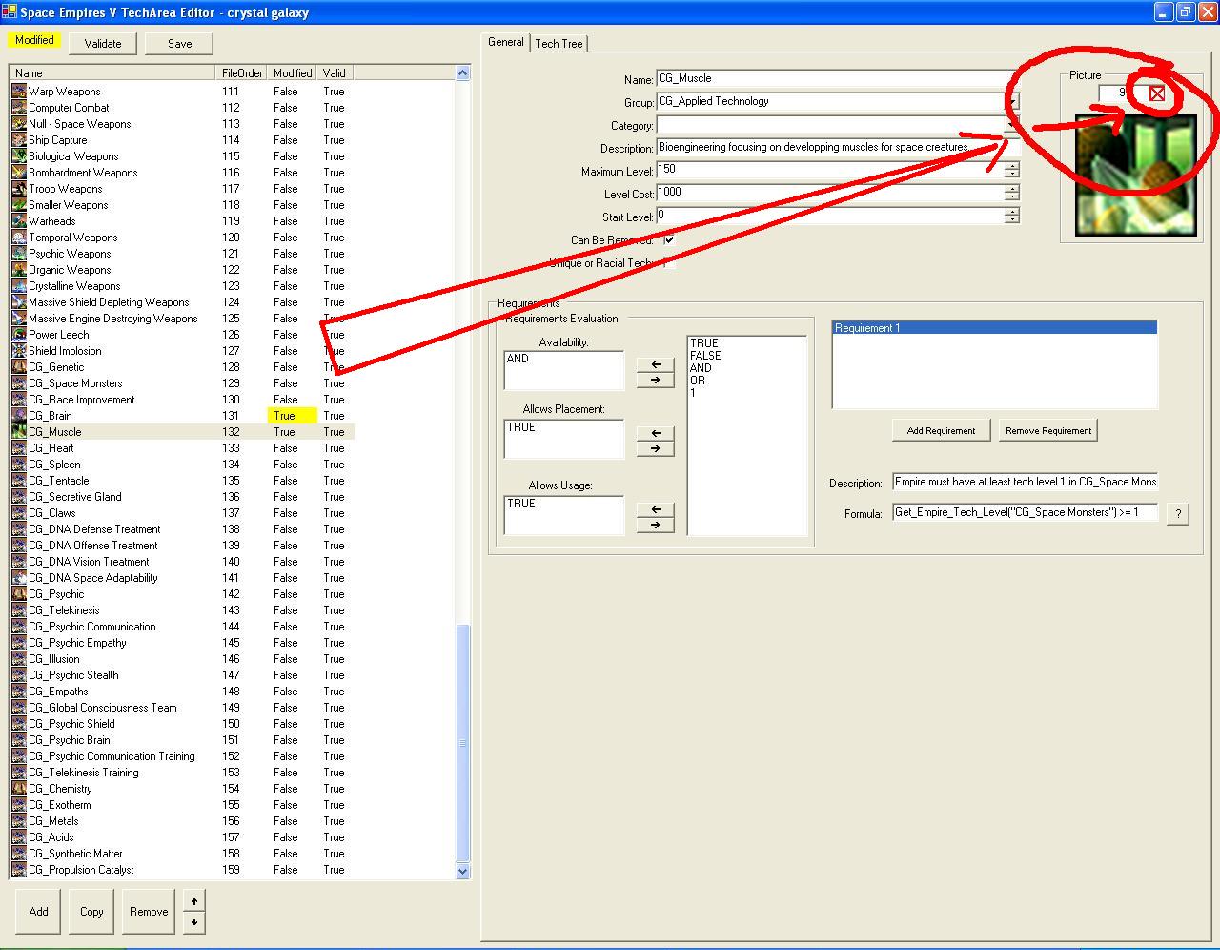Select the General tab

[506, 42]
